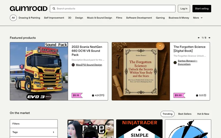The height and width of the screenshot is (138, 221).
Task: Focus the Search products field
Action: click(x=113, y=9)
